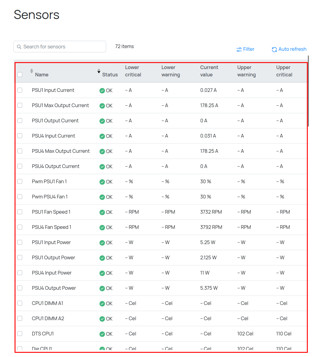The image size is (317, 357).
Task: Click the OK status icon for Pwm PSU1 Fan 1
Action: point(102,182)
